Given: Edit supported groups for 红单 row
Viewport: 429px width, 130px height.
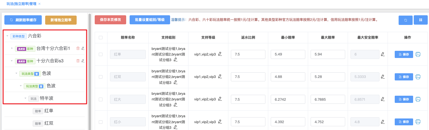Looking at the screenshot, I should click(x=175, y=60).
